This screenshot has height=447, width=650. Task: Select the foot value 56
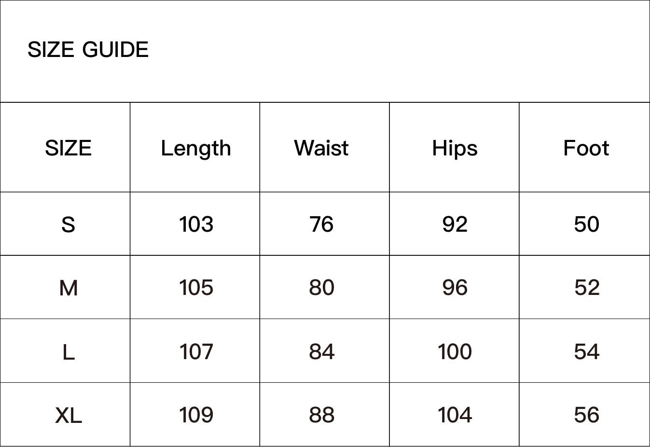[587, 415]
